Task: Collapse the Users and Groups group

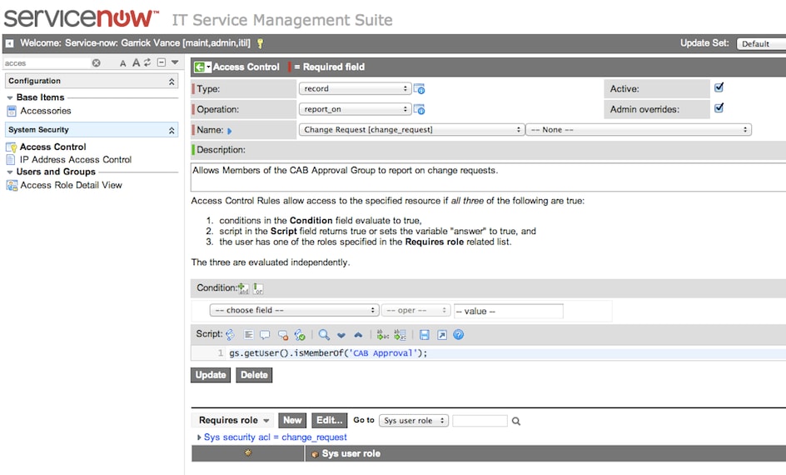Action: (x=9, y=172)
